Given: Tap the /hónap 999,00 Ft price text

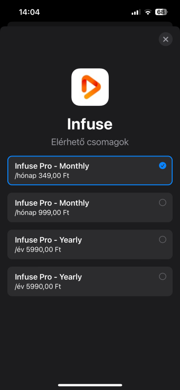Looking at the screenshot, I should pyautogui.click(x=42, y=213).
